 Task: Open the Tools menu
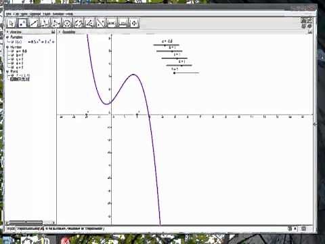[x=47, y=14]
